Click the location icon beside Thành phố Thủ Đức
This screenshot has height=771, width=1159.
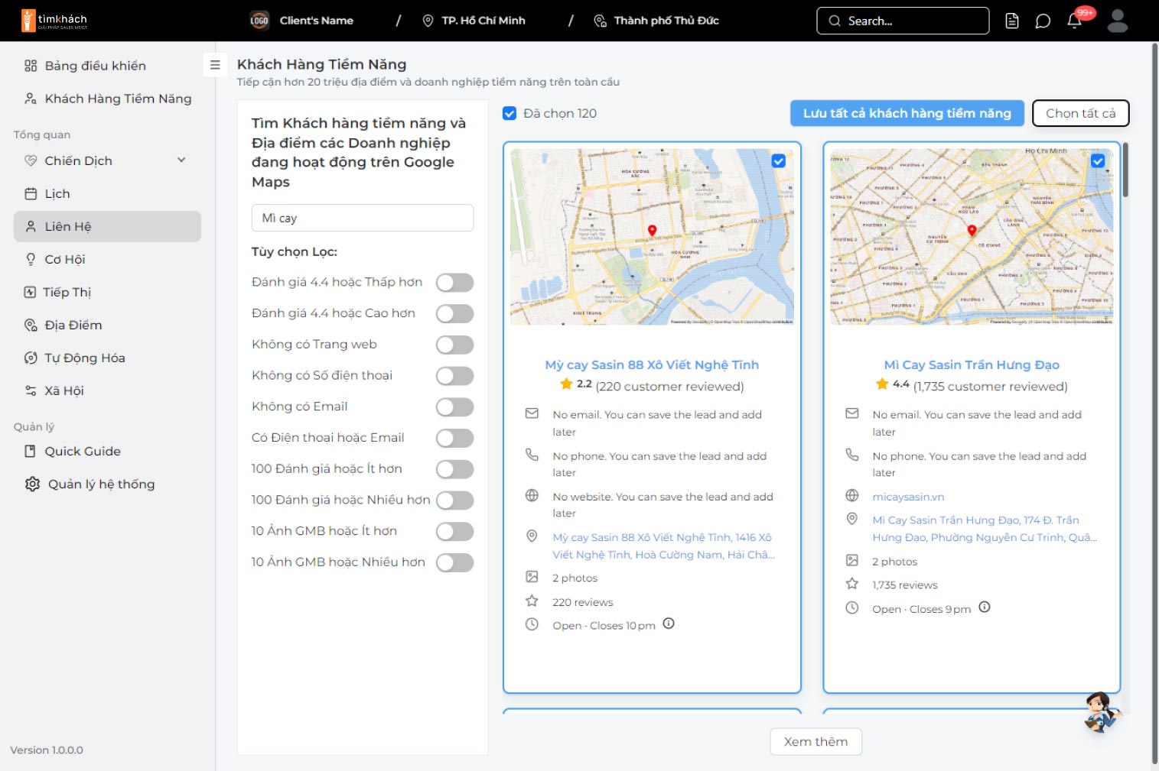click(x=601, y=21)
